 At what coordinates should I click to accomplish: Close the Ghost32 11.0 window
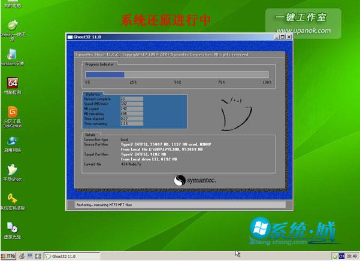point(289,37)
